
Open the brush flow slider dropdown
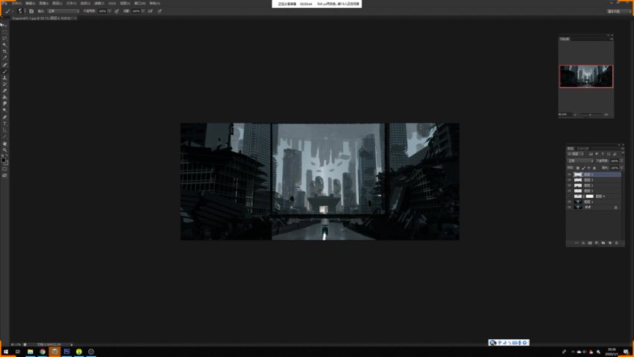pos(143,11)
